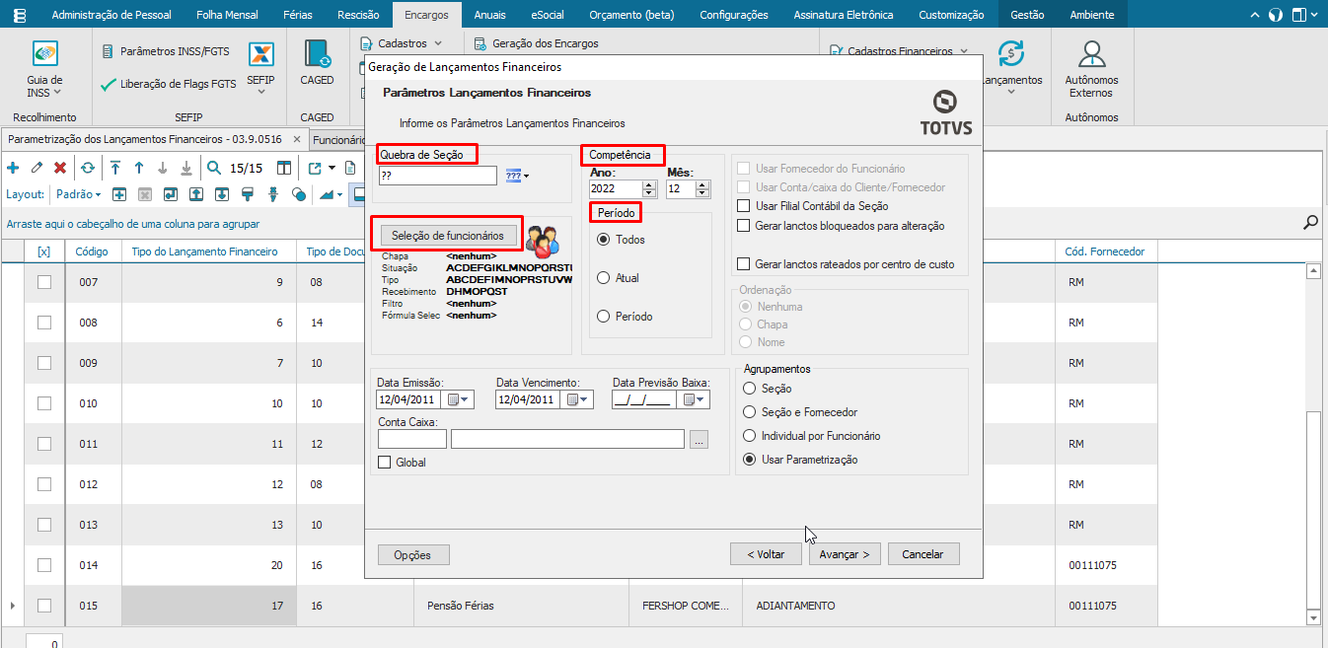Click the Lançamentos dollar-refresh icon
The height and width of the screenshot is (648, 1328).
(x=1010, y=54)
